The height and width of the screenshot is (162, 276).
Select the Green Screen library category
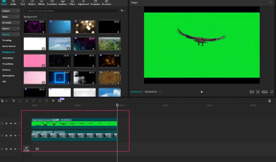pyautogui.click(x=9, y=46)
